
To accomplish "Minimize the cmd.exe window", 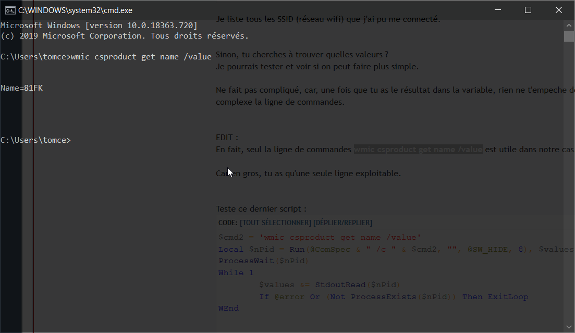I will [x=498, y=10].
